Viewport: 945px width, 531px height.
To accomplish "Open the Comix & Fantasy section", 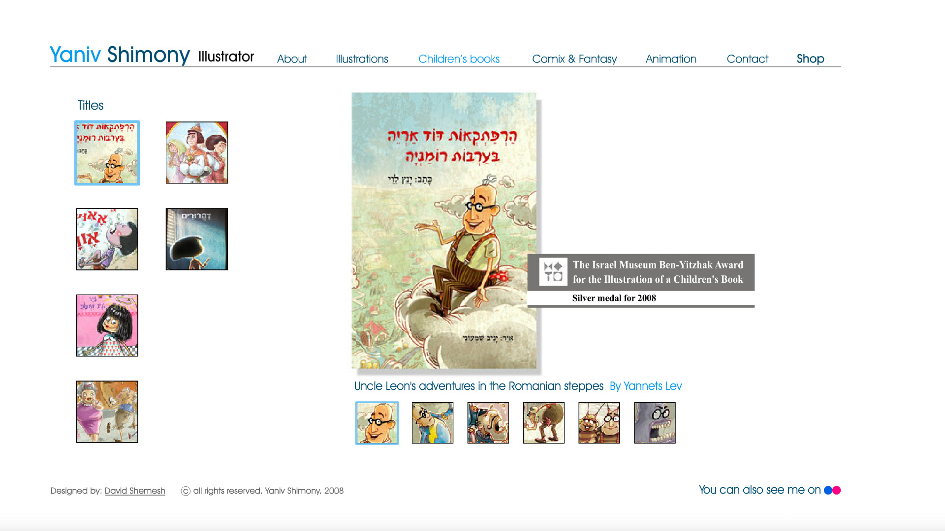I will pos(574,59).
